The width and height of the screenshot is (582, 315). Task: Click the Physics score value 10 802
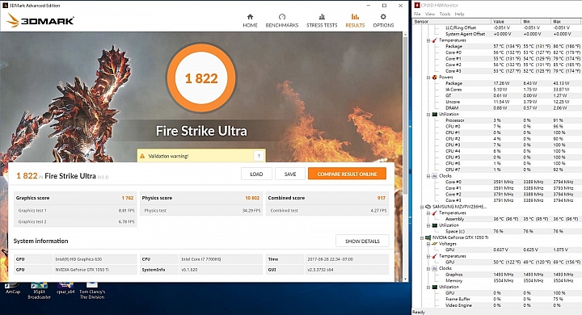point(252,198)
